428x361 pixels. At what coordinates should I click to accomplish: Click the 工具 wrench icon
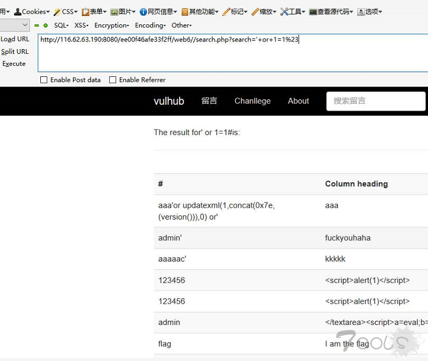coord(284,12)
